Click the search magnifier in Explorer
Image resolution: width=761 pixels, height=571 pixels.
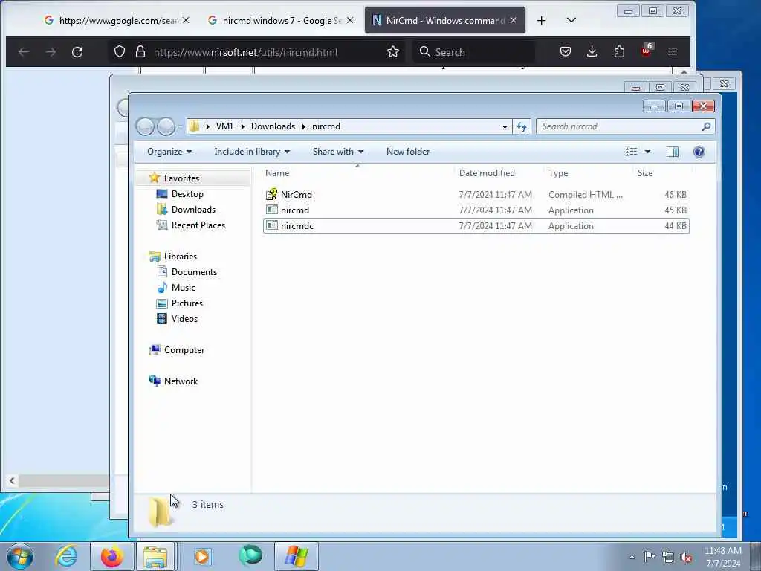click(x=706, y=126)
